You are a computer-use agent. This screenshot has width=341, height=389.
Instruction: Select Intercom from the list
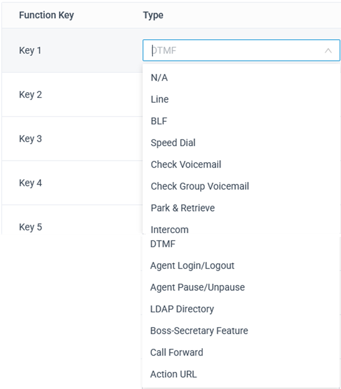coord(169,230)
